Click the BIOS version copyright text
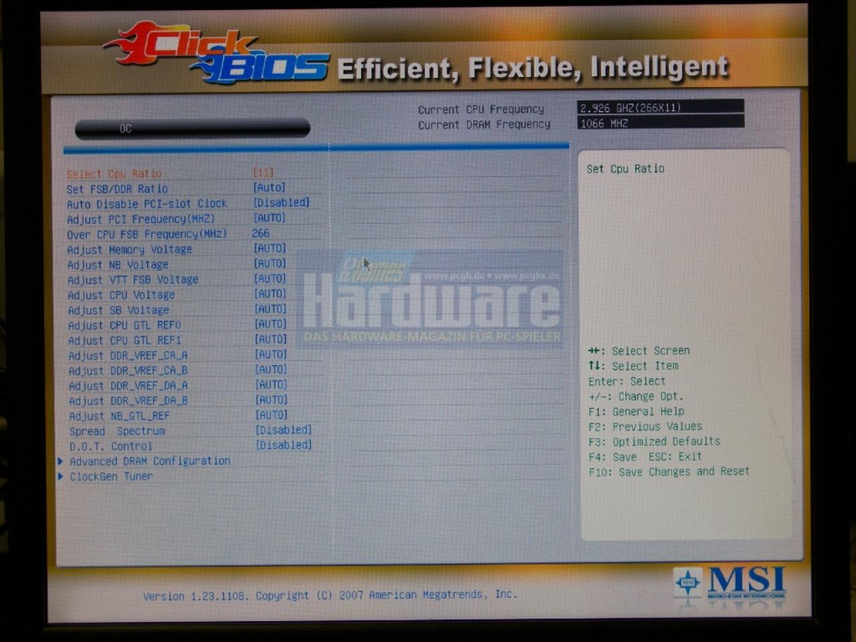The width and height of the screenshot is (856, 642). tap(330, 595)
